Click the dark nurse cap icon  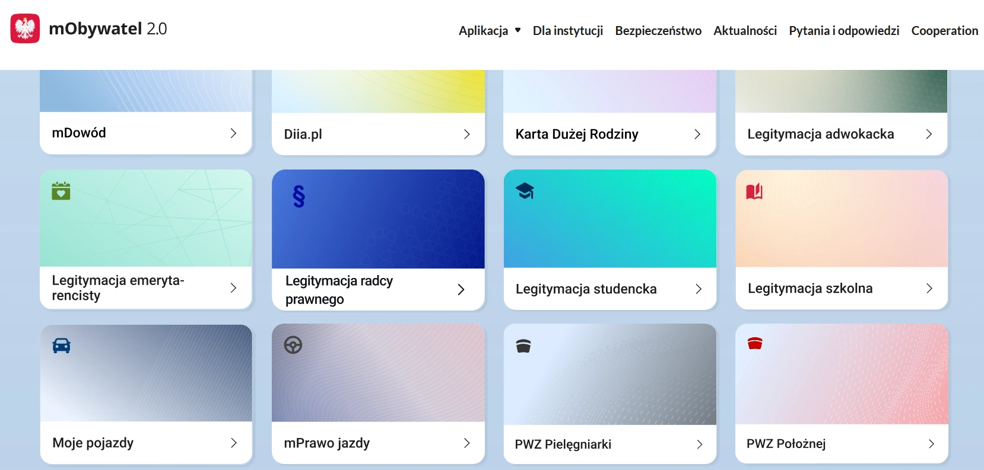click(x=523, y=346)
